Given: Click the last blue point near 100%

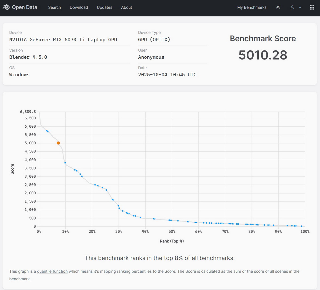Looking at the screenshot, I should (x=302, y=226).
